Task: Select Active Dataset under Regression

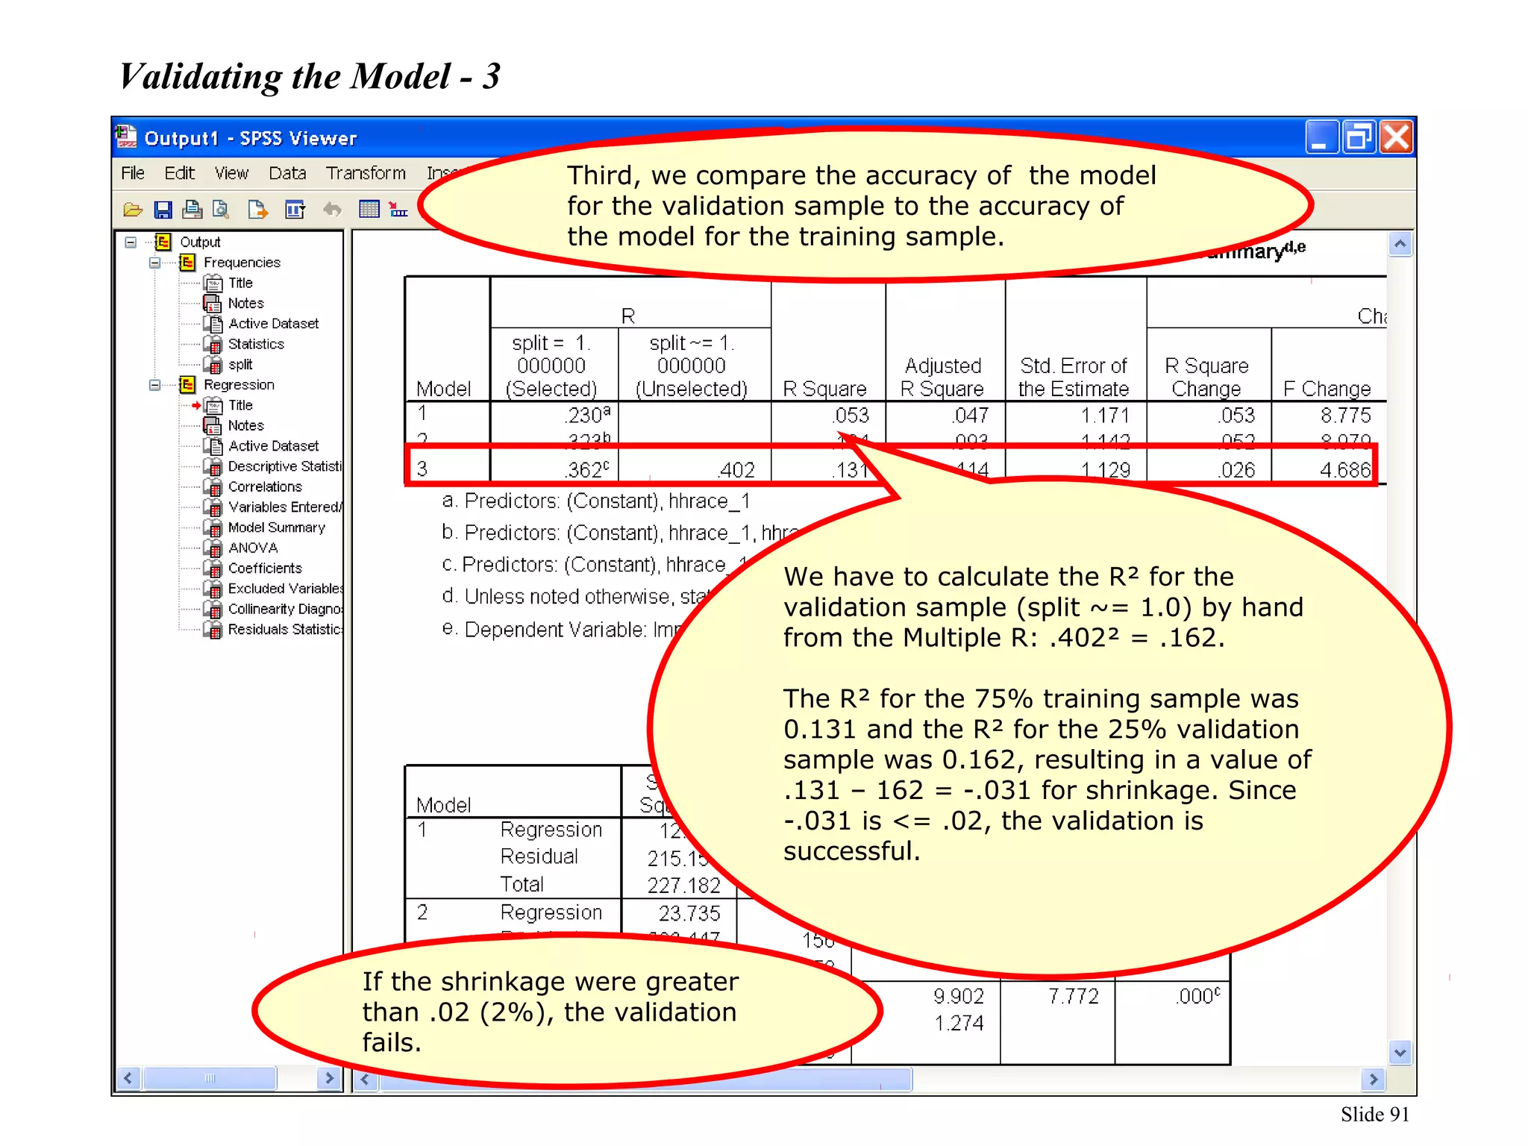Action: point(273,445)
